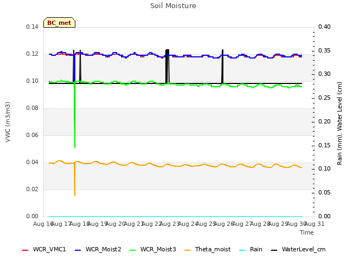347x260 pixels.
Task: Click the 0.35 right axis tick label
Action: tap(324, 50)
